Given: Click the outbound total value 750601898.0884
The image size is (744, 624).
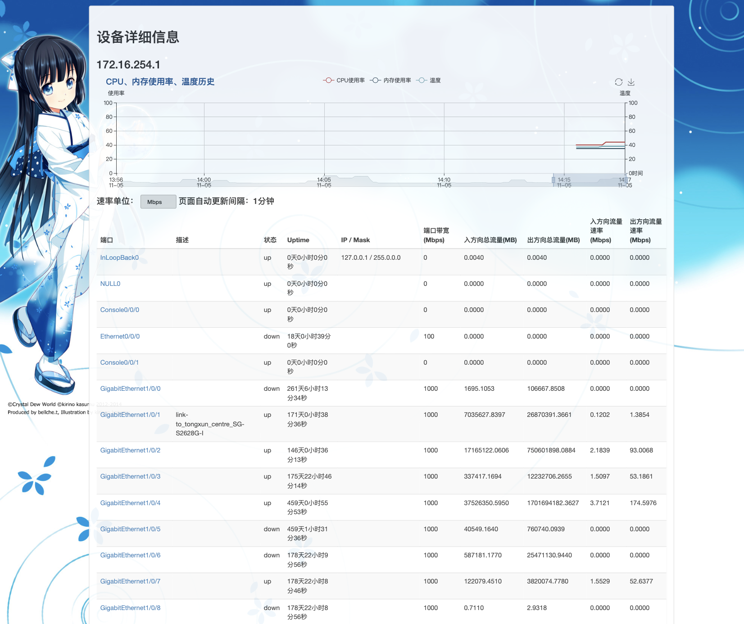Looking at the screenshot, I should (x=551, y=450).
